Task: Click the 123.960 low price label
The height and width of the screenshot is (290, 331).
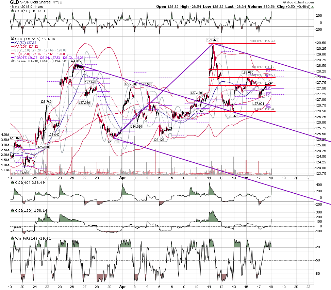Action: point(23,173)
